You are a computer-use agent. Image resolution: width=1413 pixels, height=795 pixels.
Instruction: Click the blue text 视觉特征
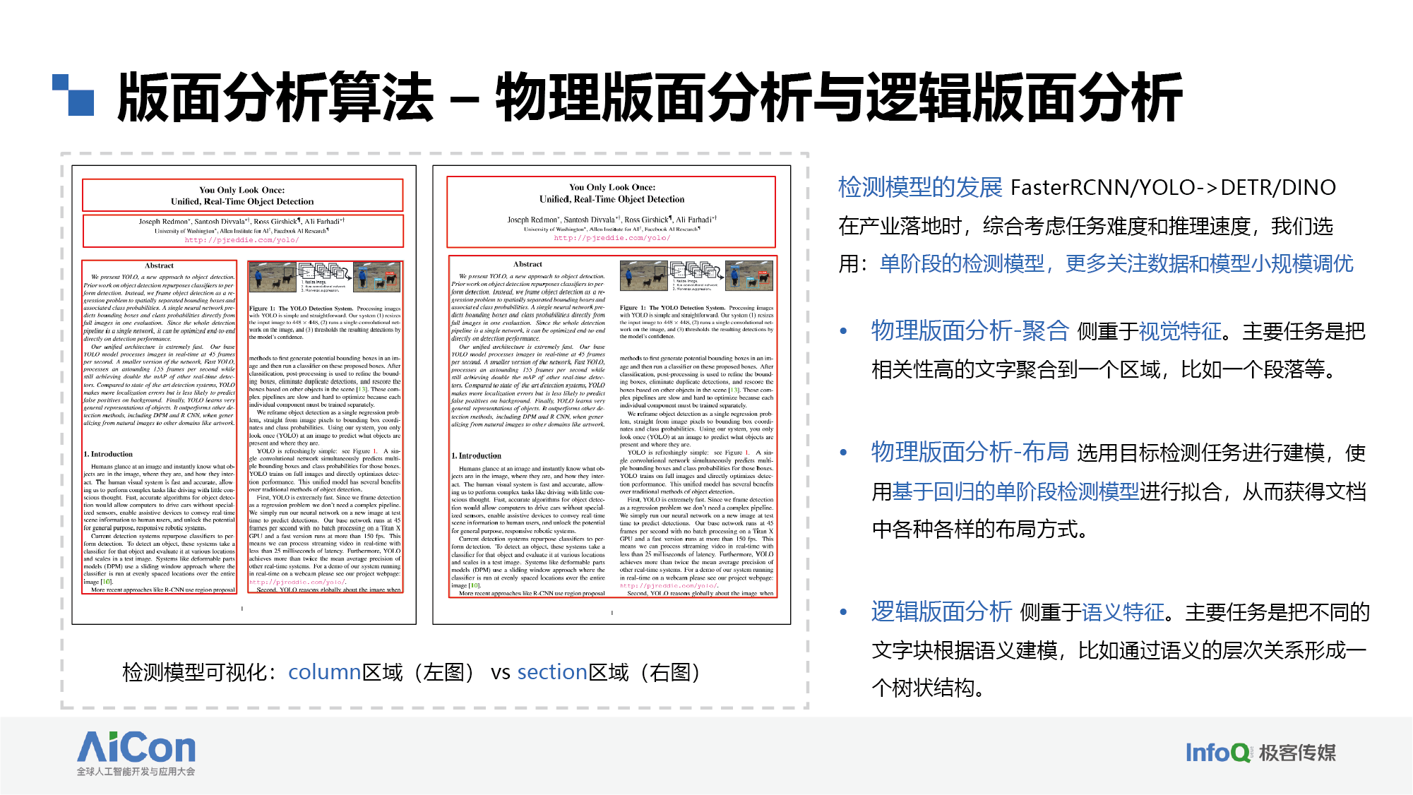[x=1180, y=331]
